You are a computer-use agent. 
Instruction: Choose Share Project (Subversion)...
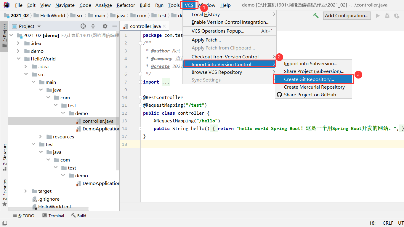tap(314, 71)
